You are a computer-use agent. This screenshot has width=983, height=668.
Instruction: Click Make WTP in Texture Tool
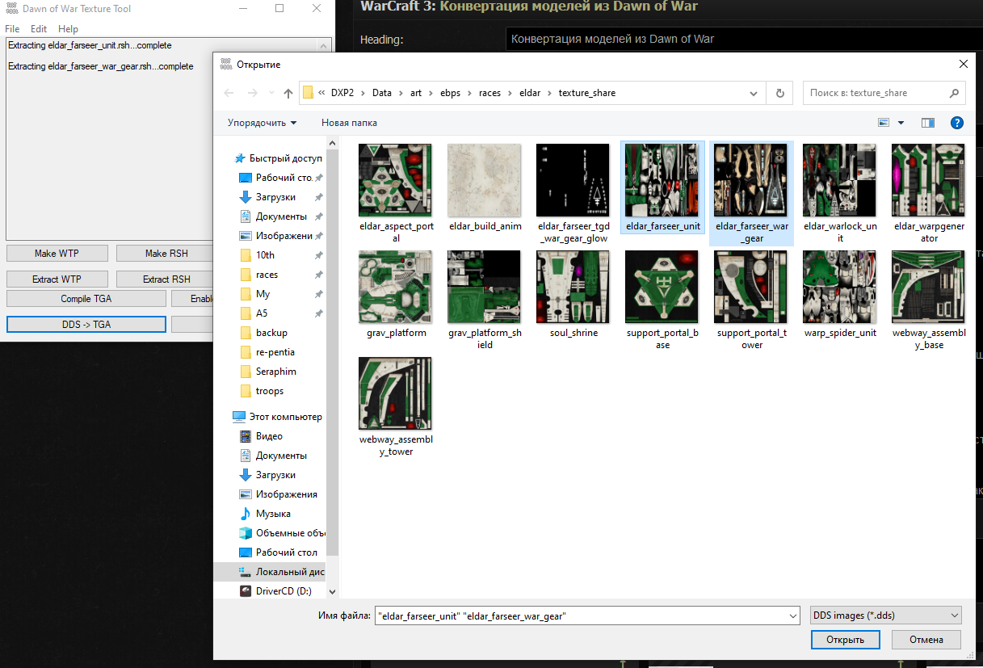coord(57,254)
